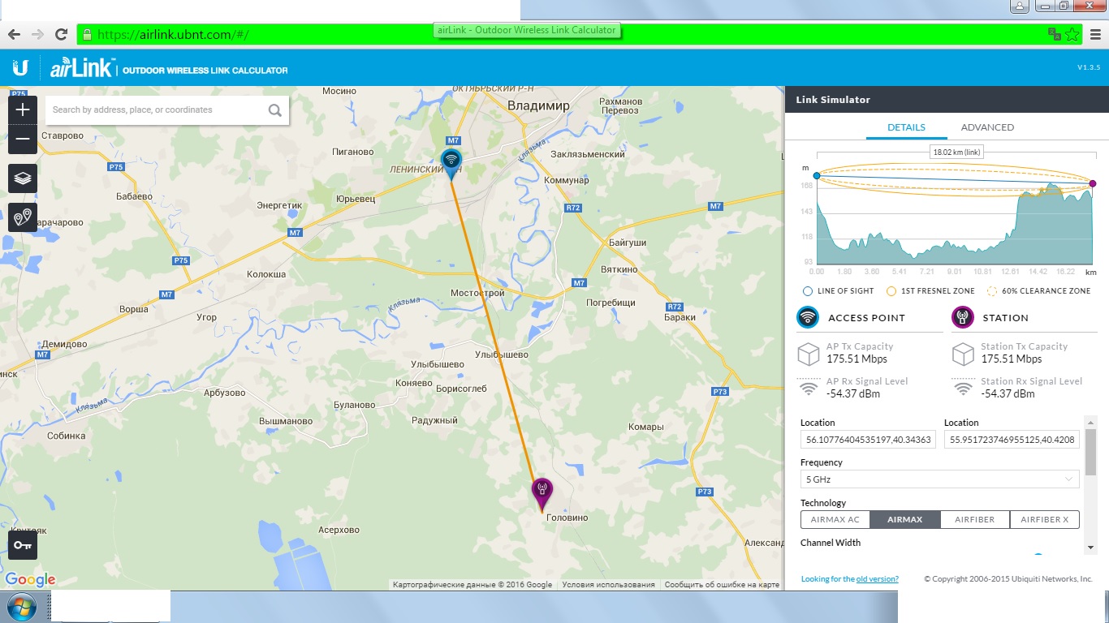Open the map layers button

23,178
